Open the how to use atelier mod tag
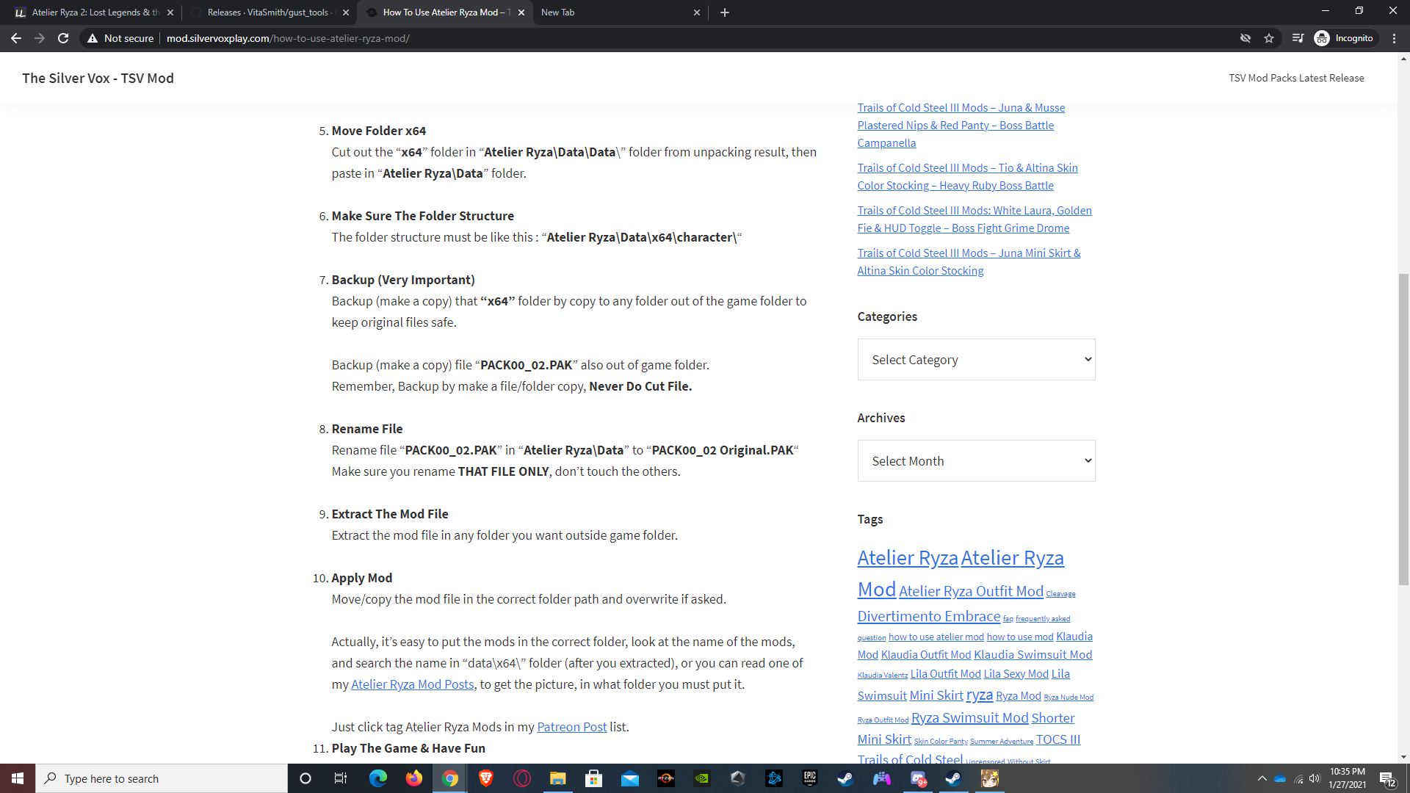 tap(936, 637)
